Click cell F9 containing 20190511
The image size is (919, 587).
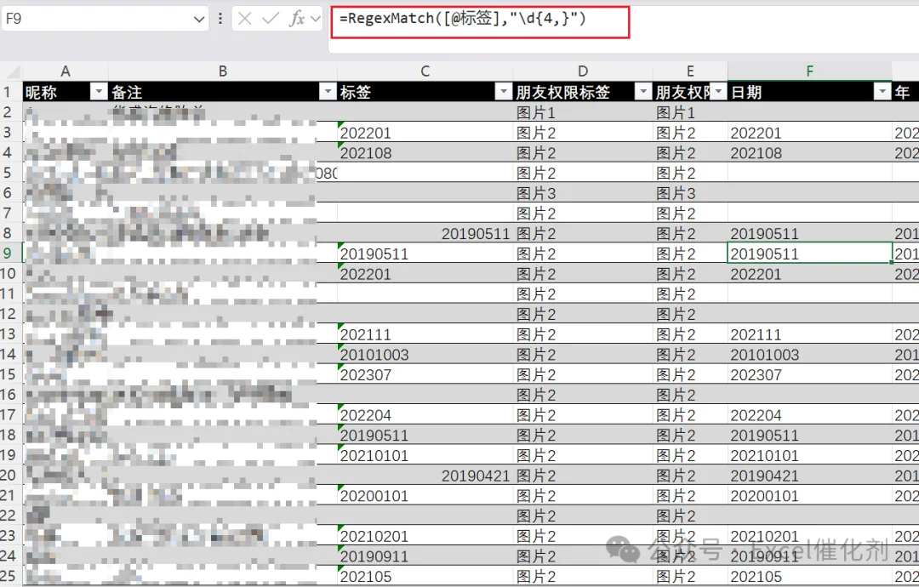coord(809,254)
